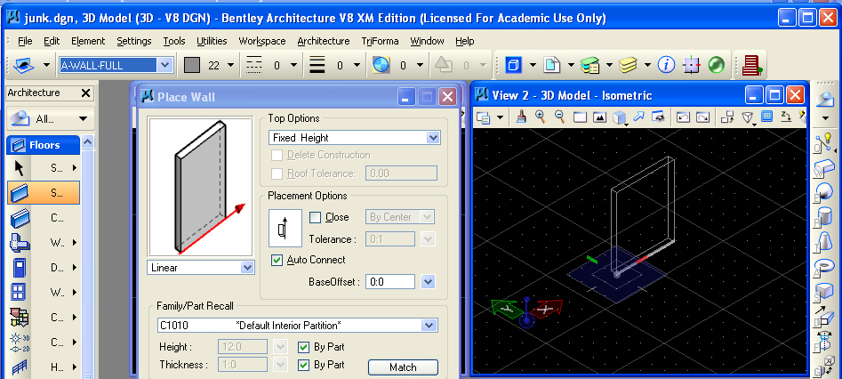Screen dimensions: 842x379
Task: Click the red building icon in toolbar
Action: [752, 65]
